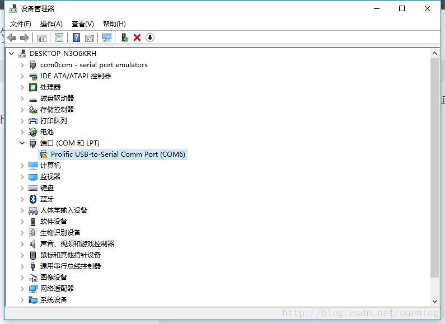445x324 pixels.
Task: Select the 鼠标和其他指针设备 tree label
Action: pyautogui.click(x=71, y=255)
